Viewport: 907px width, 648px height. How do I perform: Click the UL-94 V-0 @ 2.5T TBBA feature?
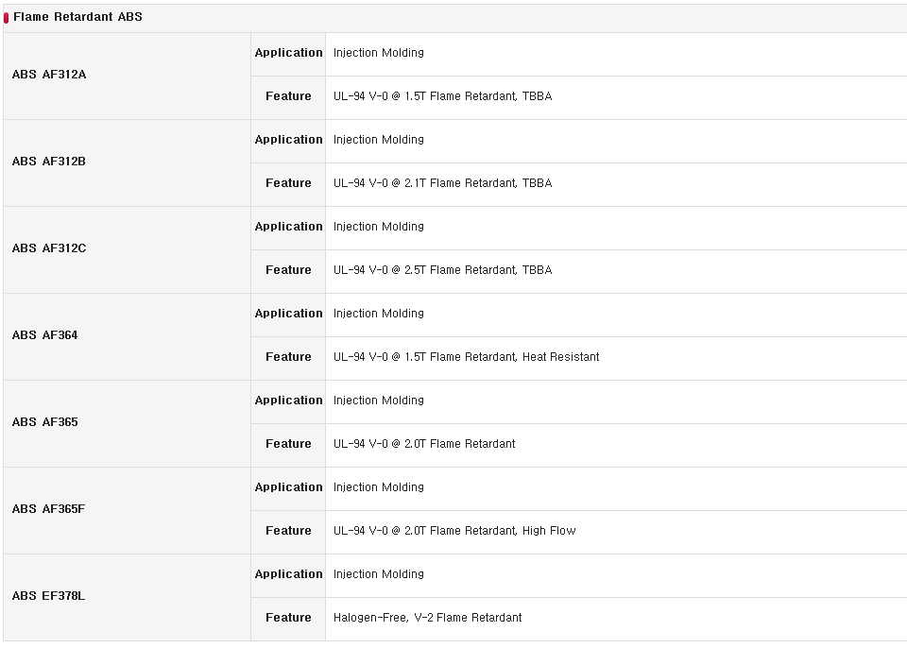pyautogui.click(x=442, y=269)
